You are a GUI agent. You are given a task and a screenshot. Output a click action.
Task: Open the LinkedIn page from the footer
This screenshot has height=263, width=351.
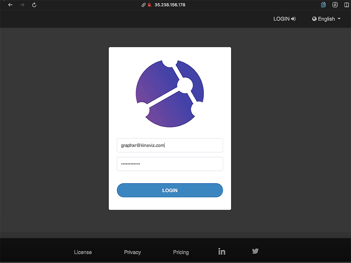[x=222, y=251]
